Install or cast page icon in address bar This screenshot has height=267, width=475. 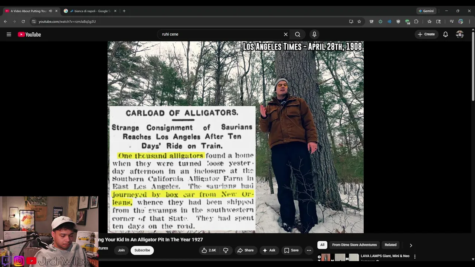tap(351, 22)
